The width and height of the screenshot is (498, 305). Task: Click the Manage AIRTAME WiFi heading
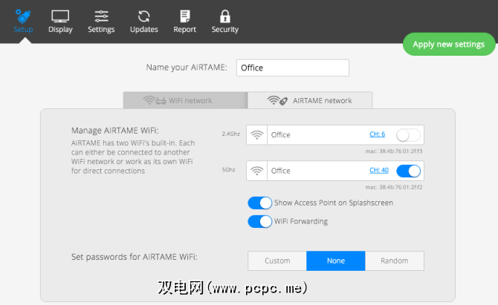[x=114, y=131]
